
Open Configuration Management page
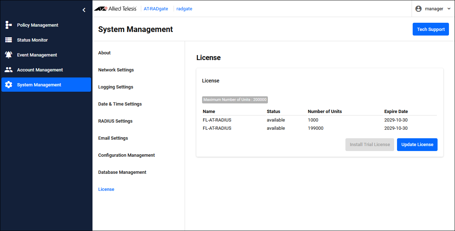(126, 155)
